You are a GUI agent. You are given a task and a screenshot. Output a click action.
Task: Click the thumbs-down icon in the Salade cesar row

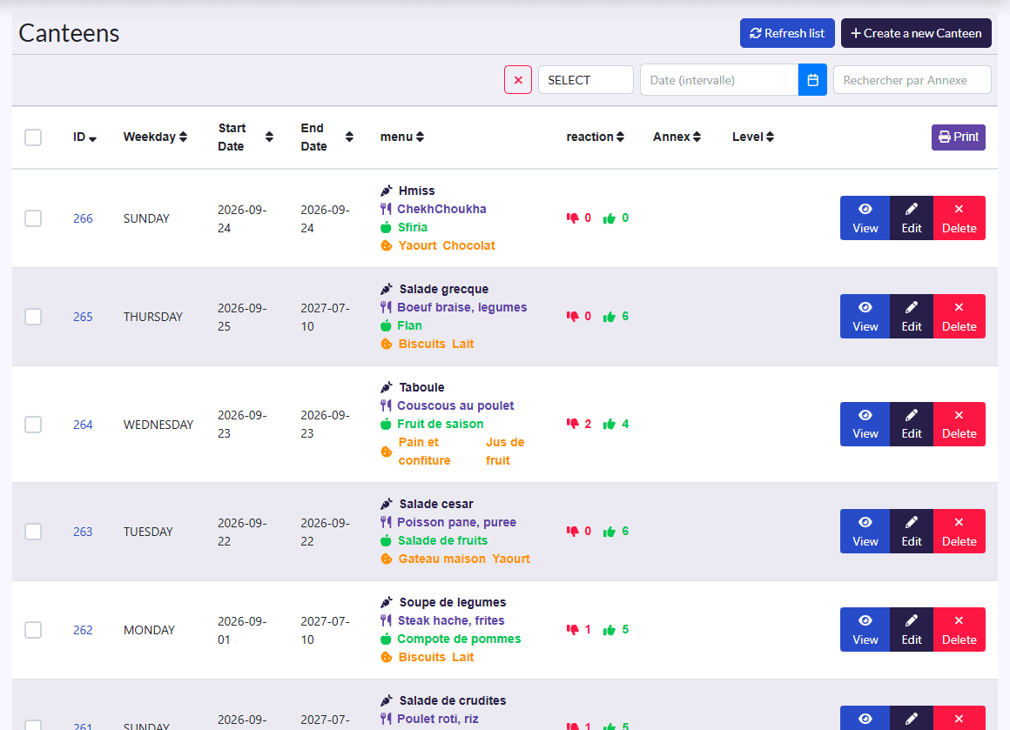573,532
